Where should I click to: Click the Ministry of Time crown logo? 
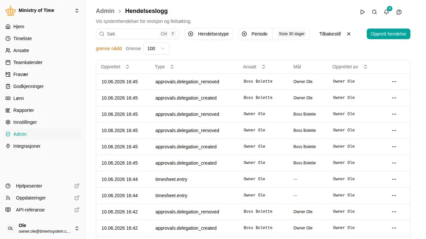(x=11, y=11)
